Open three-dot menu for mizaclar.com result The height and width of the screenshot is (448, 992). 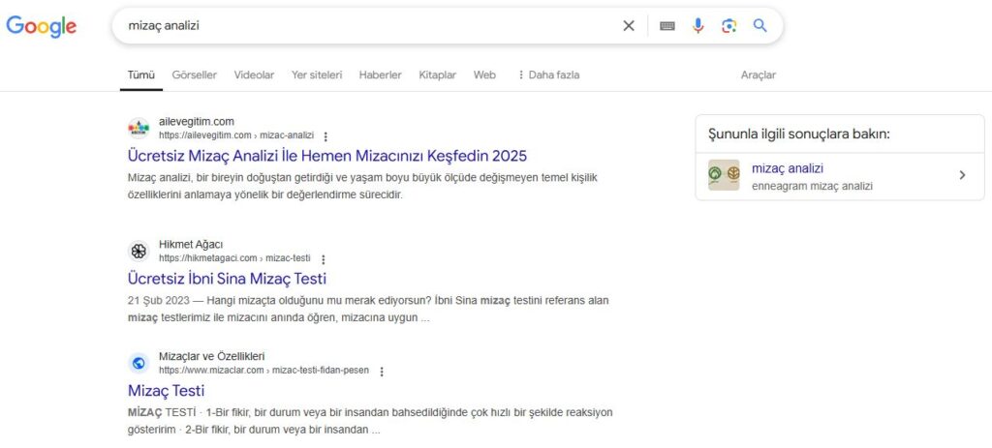pyautogui.click(x=382, y=372)
